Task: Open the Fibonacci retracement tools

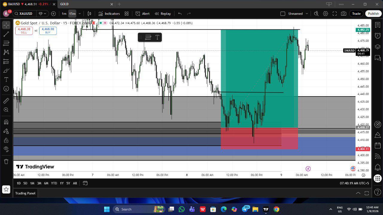Action: tap(6, 43)
